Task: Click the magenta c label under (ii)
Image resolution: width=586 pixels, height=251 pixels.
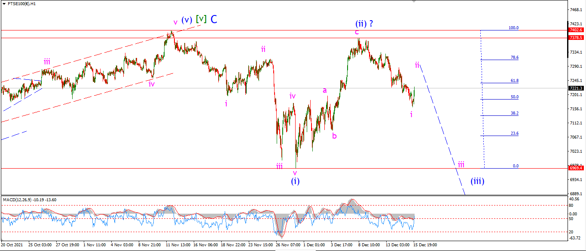Action: click(x=357, y=32)
